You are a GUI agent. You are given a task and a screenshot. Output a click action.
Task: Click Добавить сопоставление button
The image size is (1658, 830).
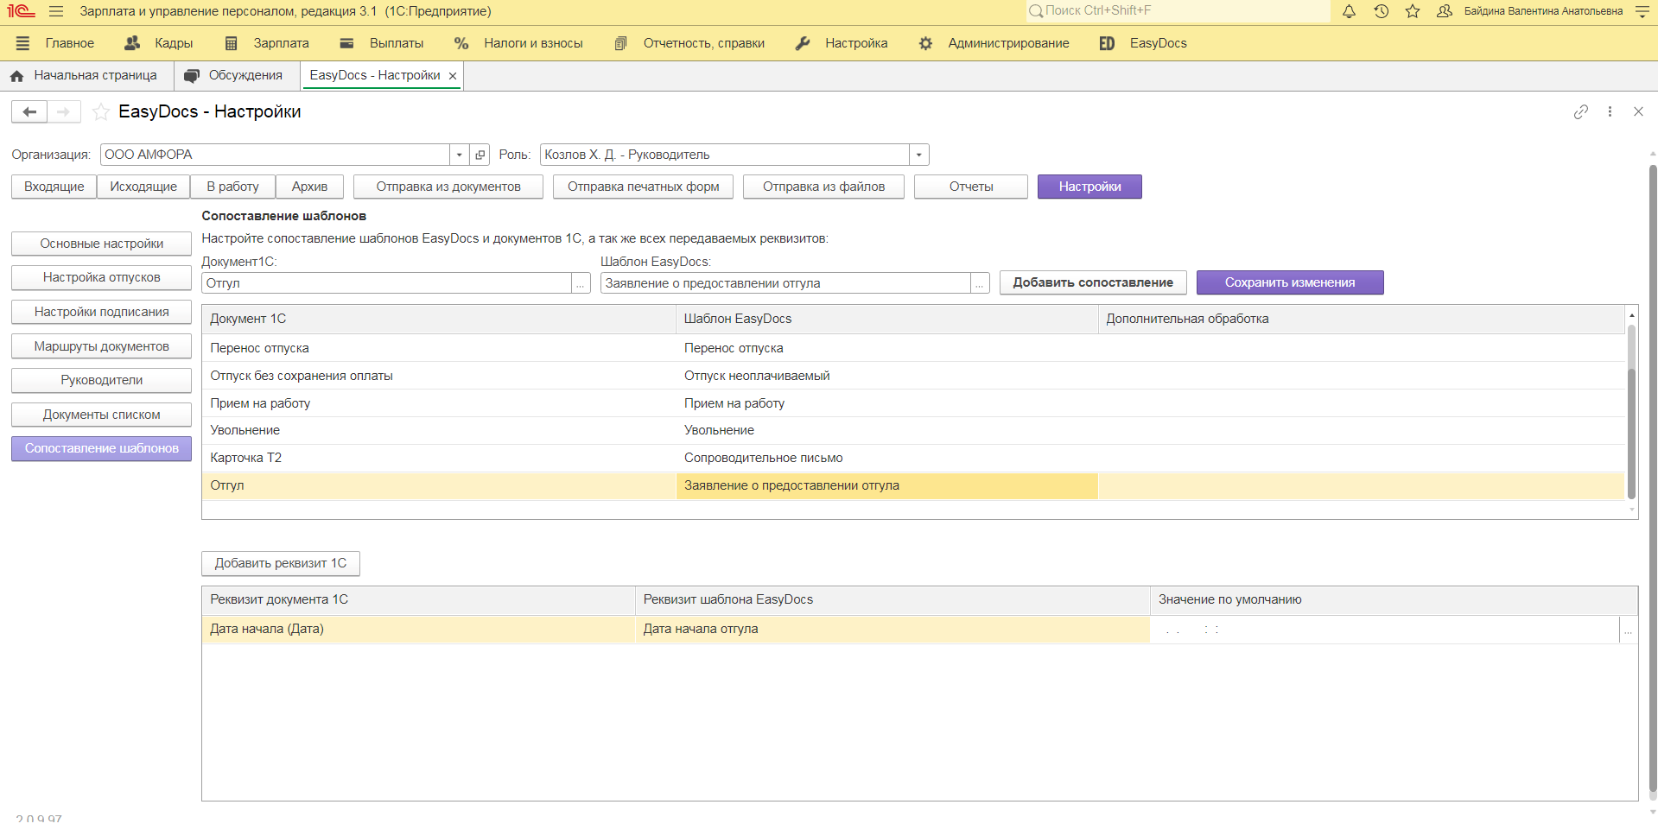click(x=1092, y=282)
